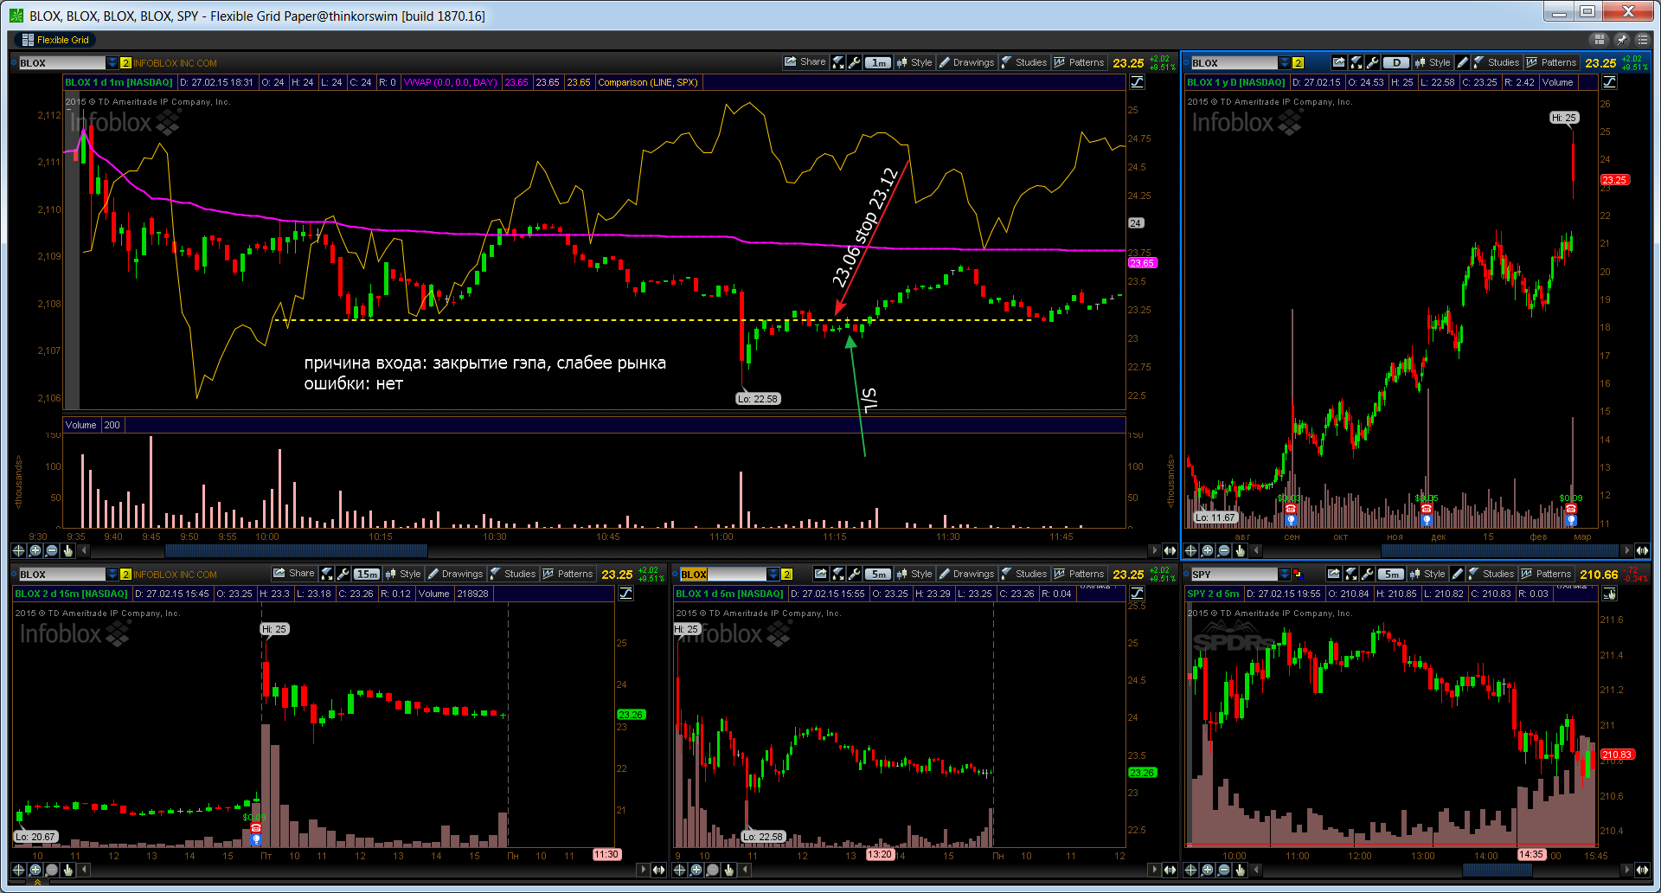Open Studies menu in the 1m chart

click(1024, 62)
